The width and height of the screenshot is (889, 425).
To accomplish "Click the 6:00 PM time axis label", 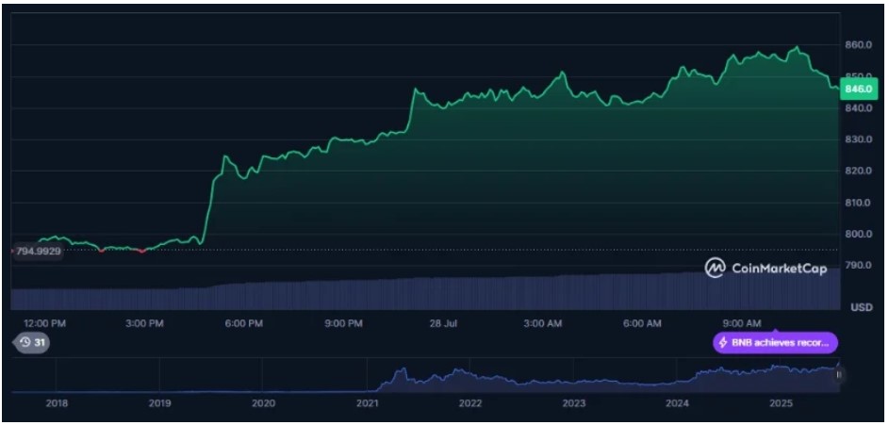I will (x=243, y=323).
